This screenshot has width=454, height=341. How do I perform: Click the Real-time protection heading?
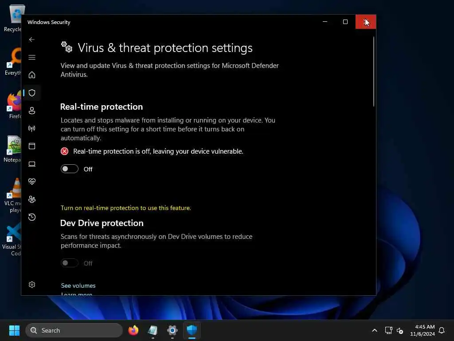click(x=102, y=107)
